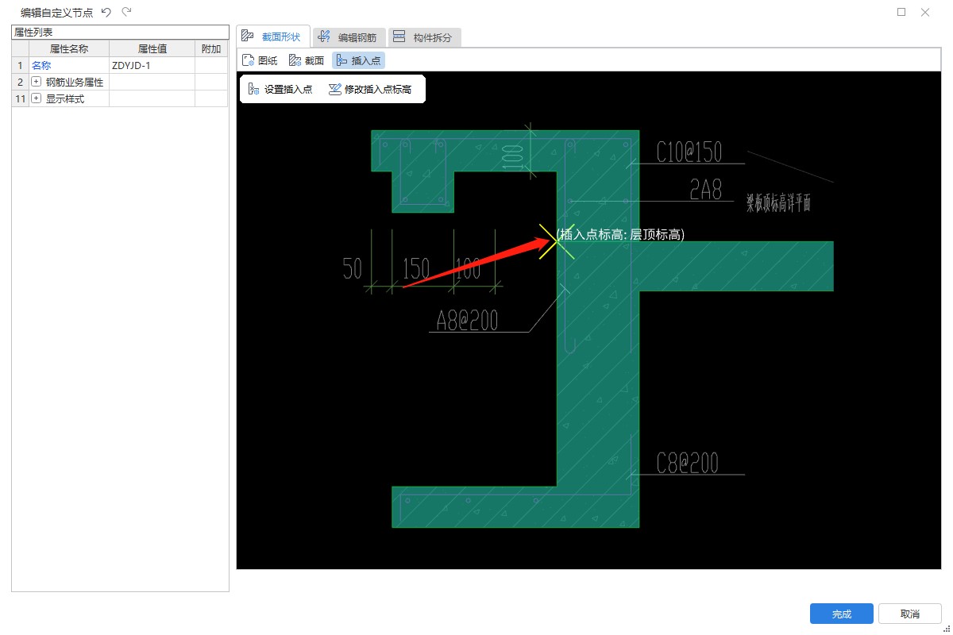Viewport: 953px width, 635px height.
Task: Maximize the 编辑自定义节点 window
Action: [901, 12]
